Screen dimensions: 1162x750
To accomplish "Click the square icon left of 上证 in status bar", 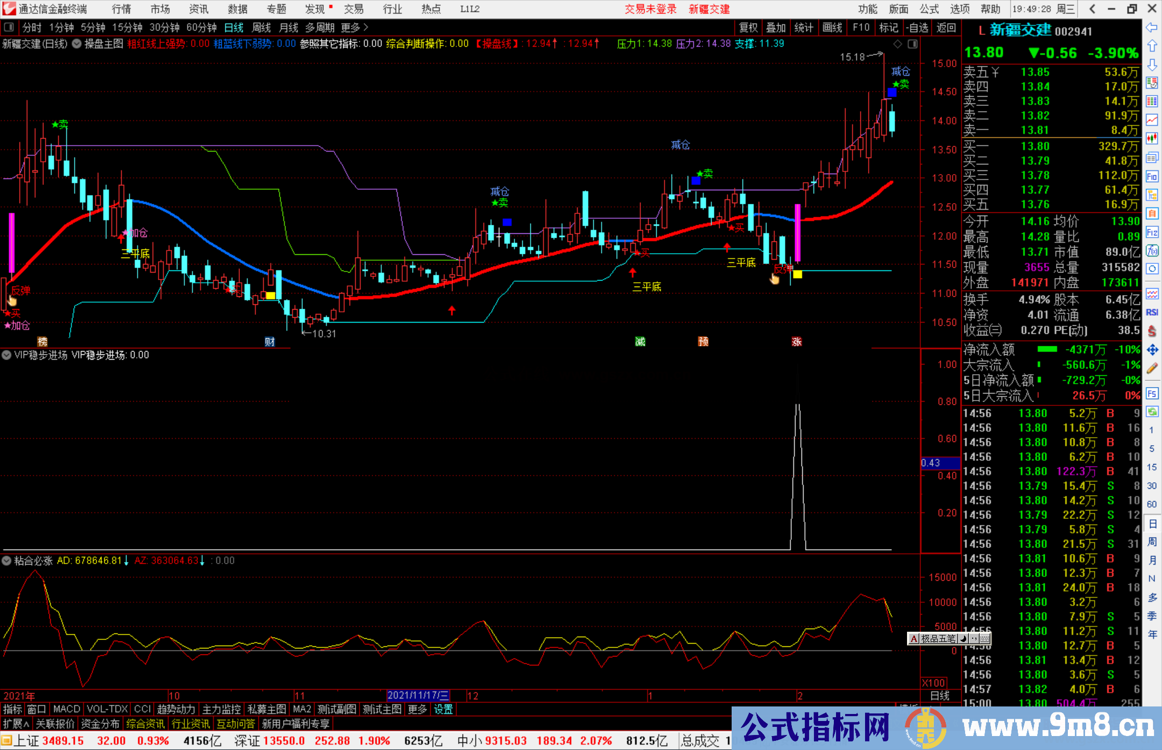I will pyautogui.click(x=6, y=741).
